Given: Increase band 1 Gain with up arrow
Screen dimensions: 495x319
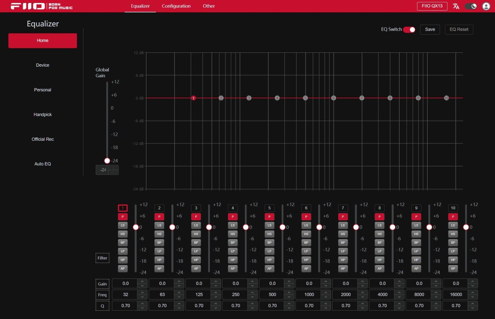Looking at the screenshot, I should (x=142, y=281).
